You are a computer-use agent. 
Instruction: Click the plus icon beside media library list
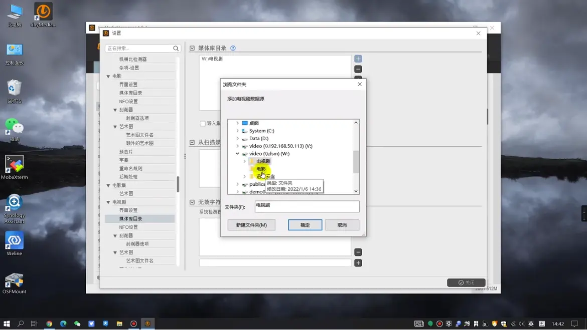pos(358,59)
